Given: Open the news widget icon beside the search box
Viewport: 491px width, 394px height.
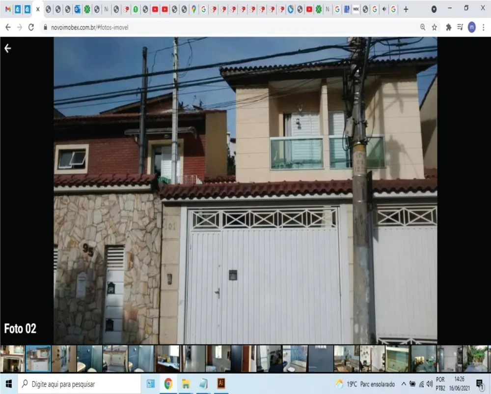Looking at the screenshot, I should (151, 384).
